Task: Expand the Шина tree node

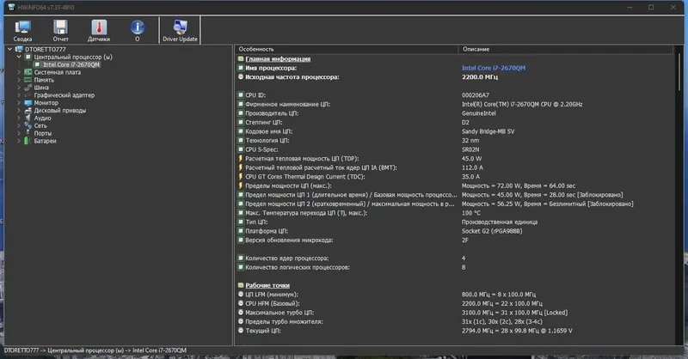Action: [19, 88]
